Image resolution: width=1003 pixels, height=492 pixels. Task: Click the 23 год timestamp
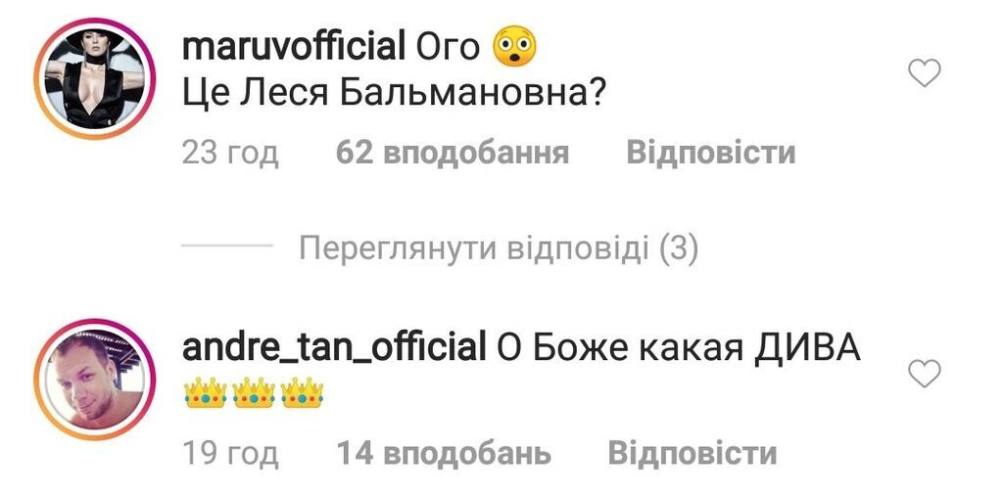click(x=230, y=154)
